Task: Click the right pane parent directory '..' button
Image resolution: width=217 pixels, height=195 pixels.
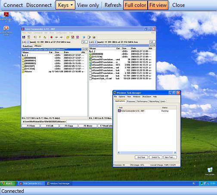Action: click(154, 42)
